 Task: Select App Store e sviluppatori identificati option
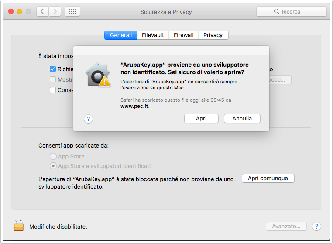(x=53, y=166)
